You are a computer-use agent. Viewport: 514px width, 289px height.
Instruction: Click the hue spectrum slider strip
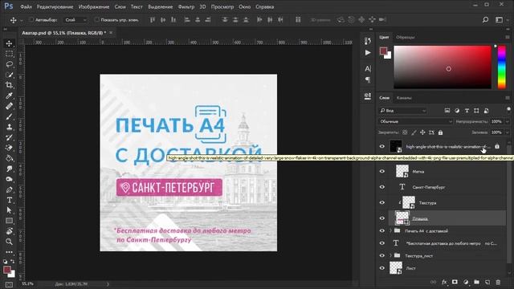[x=501, y=67]
